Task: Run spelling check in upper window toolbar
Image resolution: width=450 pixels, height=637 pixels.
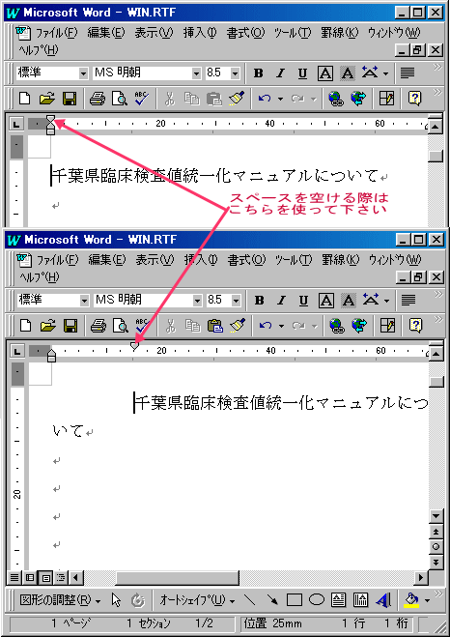Action: click(142, 99)
